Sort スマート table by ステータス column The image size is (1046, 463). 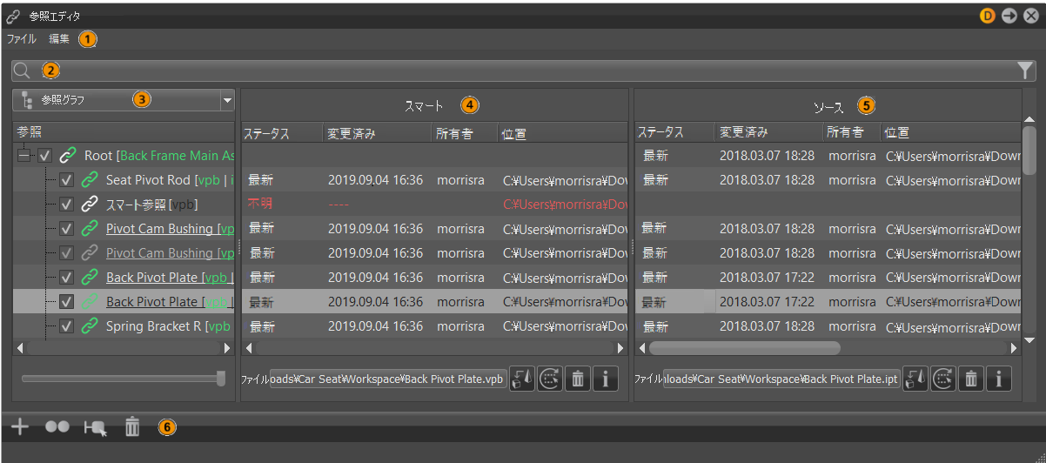[282, 133]
